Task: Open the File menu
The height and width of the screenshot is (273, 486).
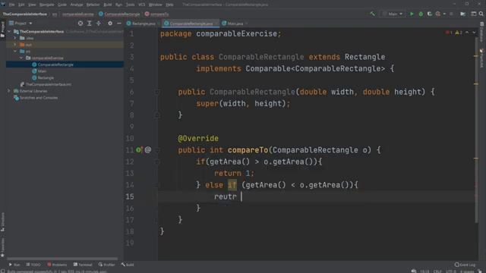Action: pyautogui.click(x=11, y=5)
